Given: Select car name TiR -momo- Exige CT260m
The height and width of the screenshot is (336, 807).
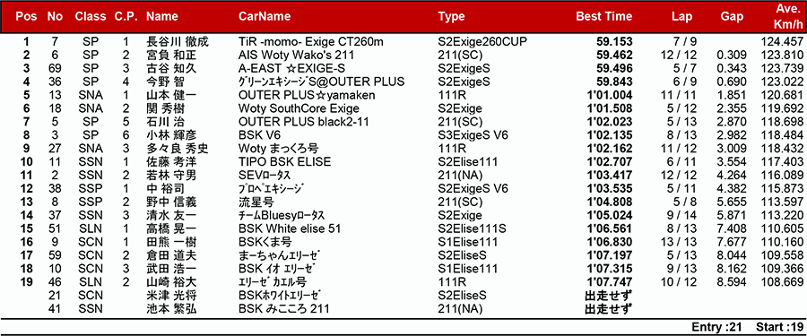Looking at the screenshot, I should coord(311,42).
